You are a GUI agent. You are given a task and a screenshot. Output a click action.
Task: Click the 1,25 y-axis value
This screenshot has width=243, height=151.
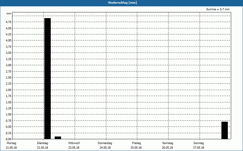9,108
